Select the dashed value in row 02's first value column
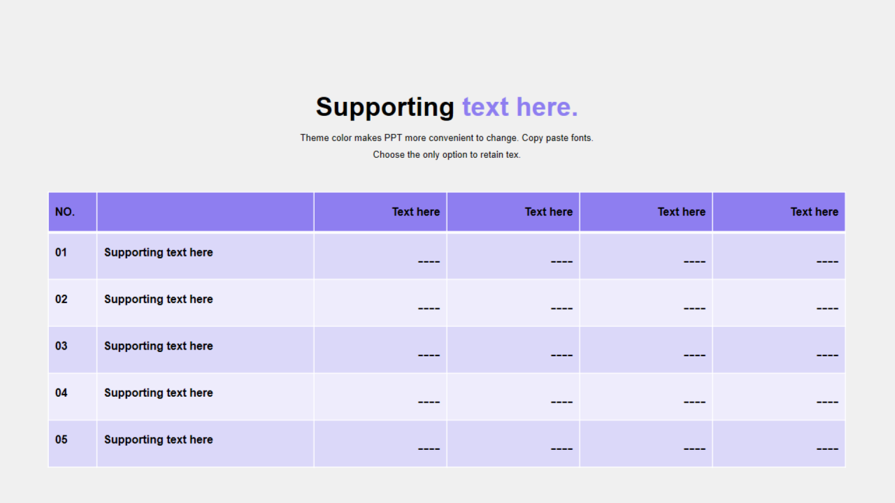The width and height of the screenshot is (895, 503). tap(429, 308)
